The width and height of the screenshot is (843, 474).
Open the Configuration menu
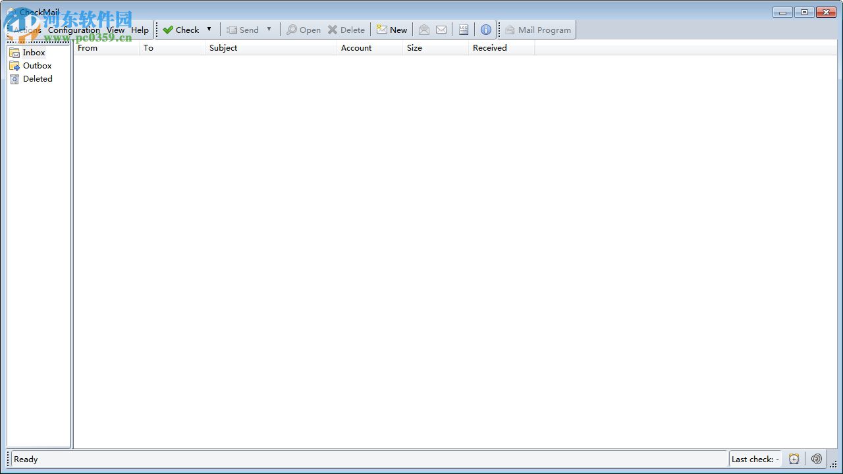[x=74, y=30]
